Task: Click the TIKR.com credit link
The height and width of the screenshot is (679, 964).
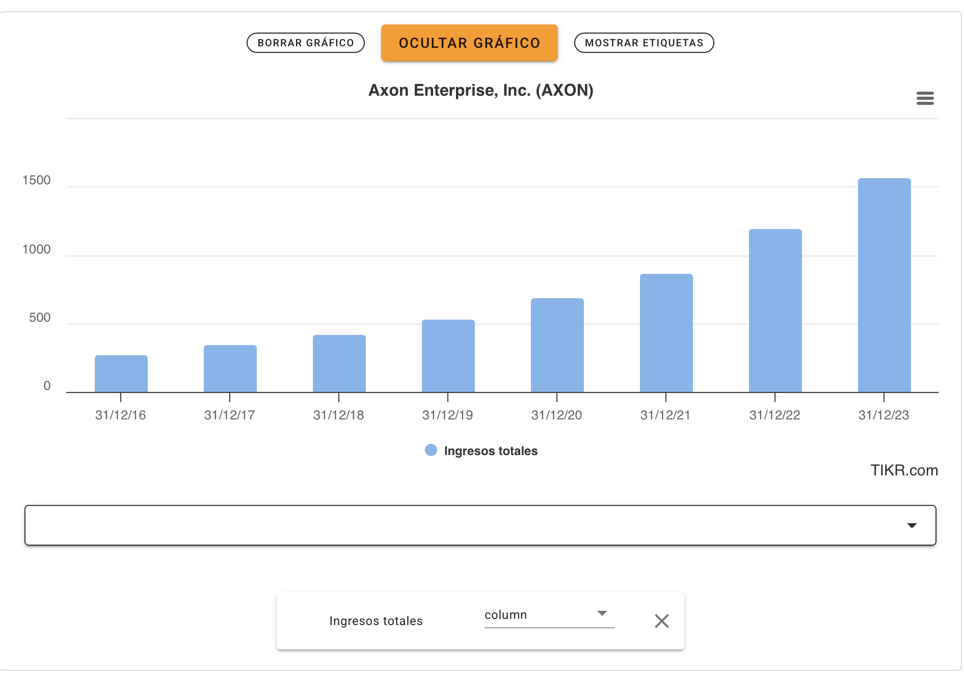Action: (904, 470)
